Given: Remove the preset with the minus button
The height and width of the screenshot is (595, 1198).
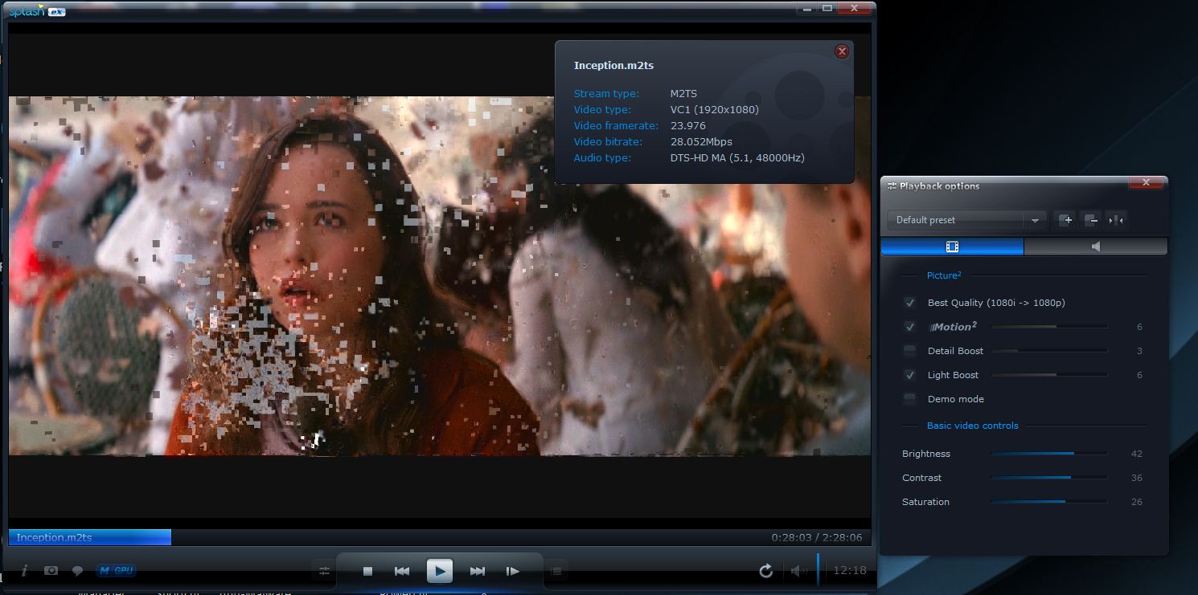Looking at the screenshot, I should pyautogui.click(x=1090, y=220).
